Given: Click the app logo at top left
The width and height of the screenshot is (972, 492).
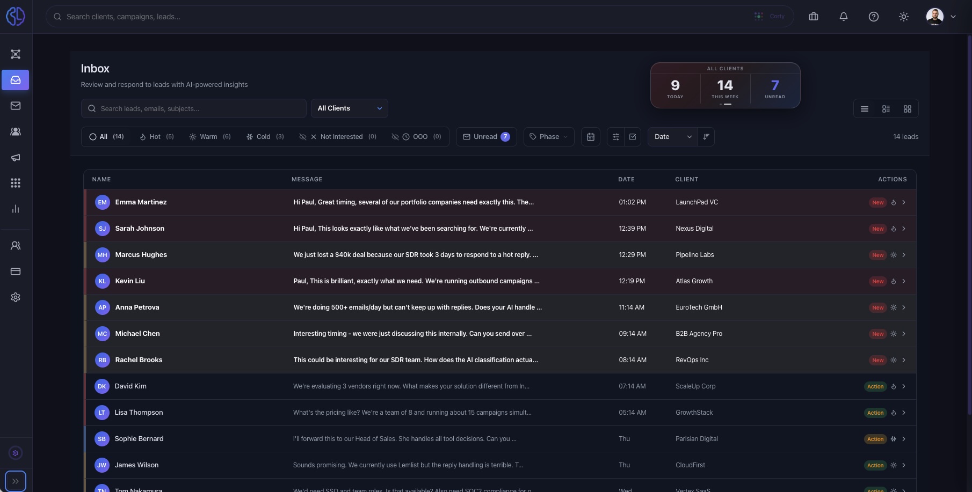Looking at the screenshot, I should point(16,16).
